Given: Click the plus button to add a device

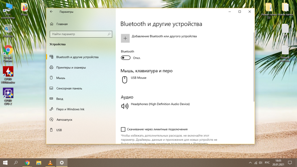Looking at the screenshot, I should [125, 38].
